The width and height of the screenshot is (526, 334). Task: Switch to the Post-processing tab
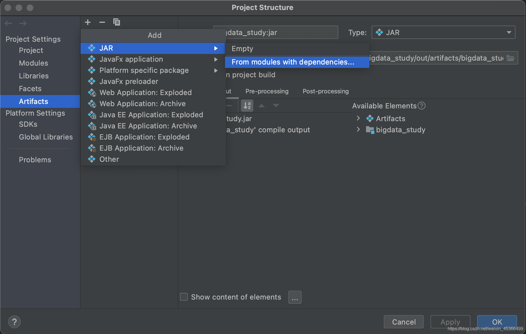point(326,91)
